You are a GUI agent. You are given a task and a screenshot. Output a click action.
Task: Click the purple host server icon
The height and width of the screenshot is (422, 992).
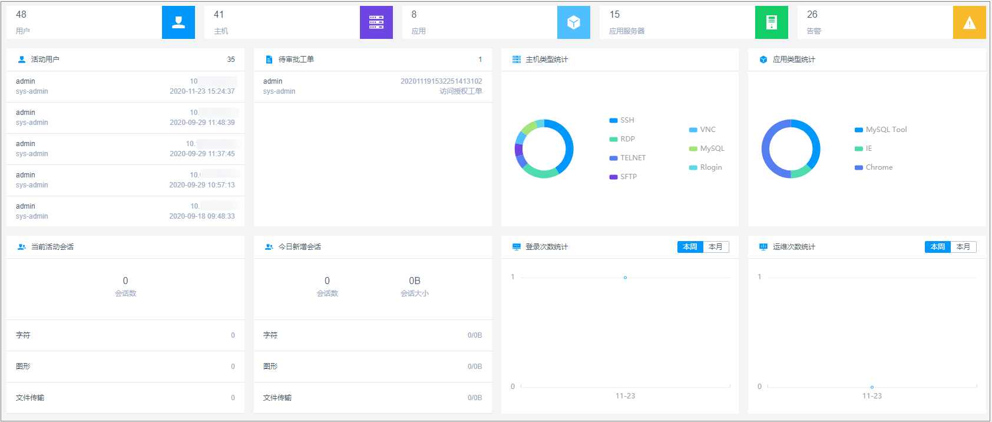coord(376,22)
